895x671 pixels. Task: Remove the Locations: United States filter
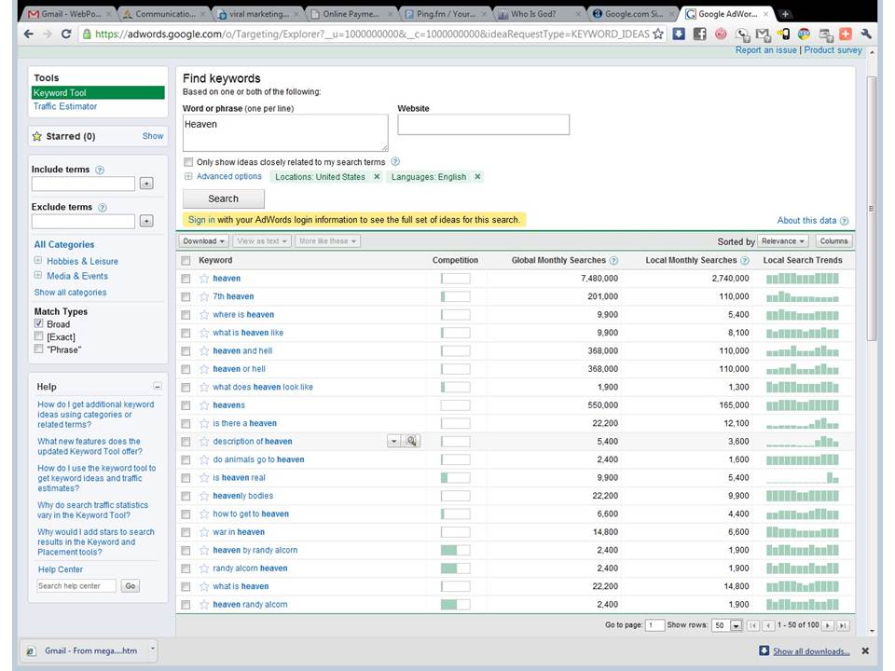pyautogui.click(x=377, y=177)
